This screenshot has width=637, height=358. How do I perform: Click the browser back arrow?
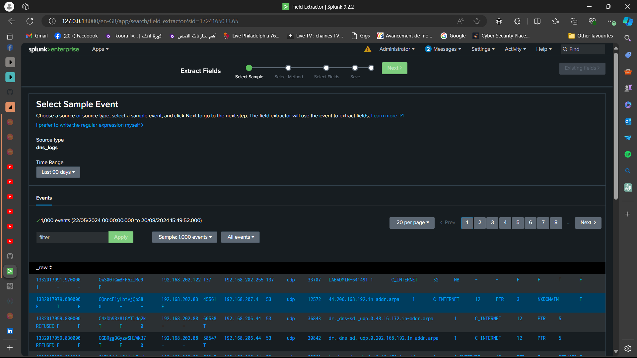point(12,21)
